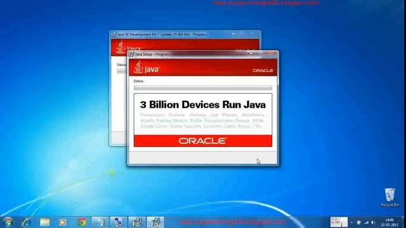
Task: Open Windows Media Player from the taskbar
Action: pyautogui.click(x=62, y=222)
